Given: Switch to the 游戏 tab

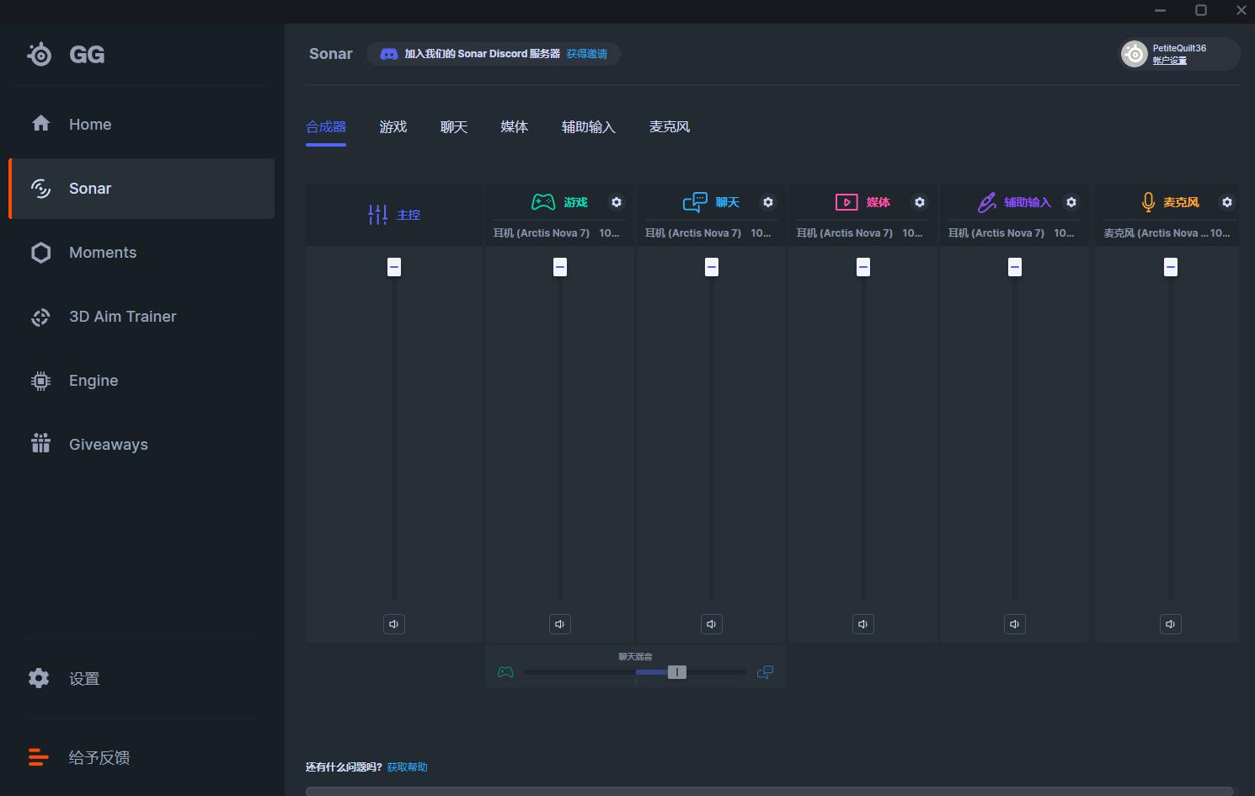Looking at the screenshot, I should 393,127.
